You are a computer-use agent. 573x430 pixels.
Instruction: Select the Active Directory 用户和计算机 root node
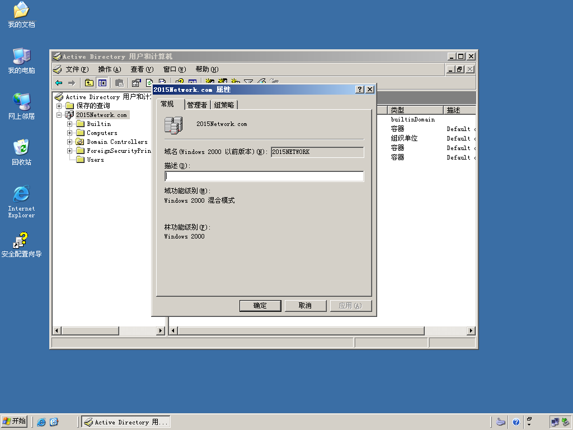point(103,97)
